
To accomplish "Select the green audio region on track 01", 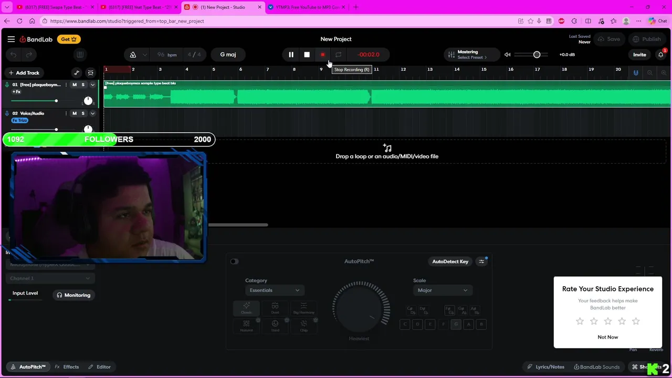I will (387, 94).
